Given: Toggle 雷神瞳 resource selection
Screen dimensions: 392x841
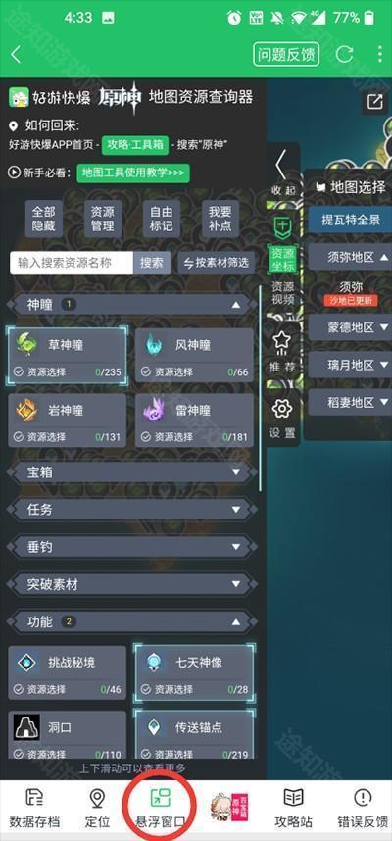Looking at the screenshot, I should (x=194, y=420).
